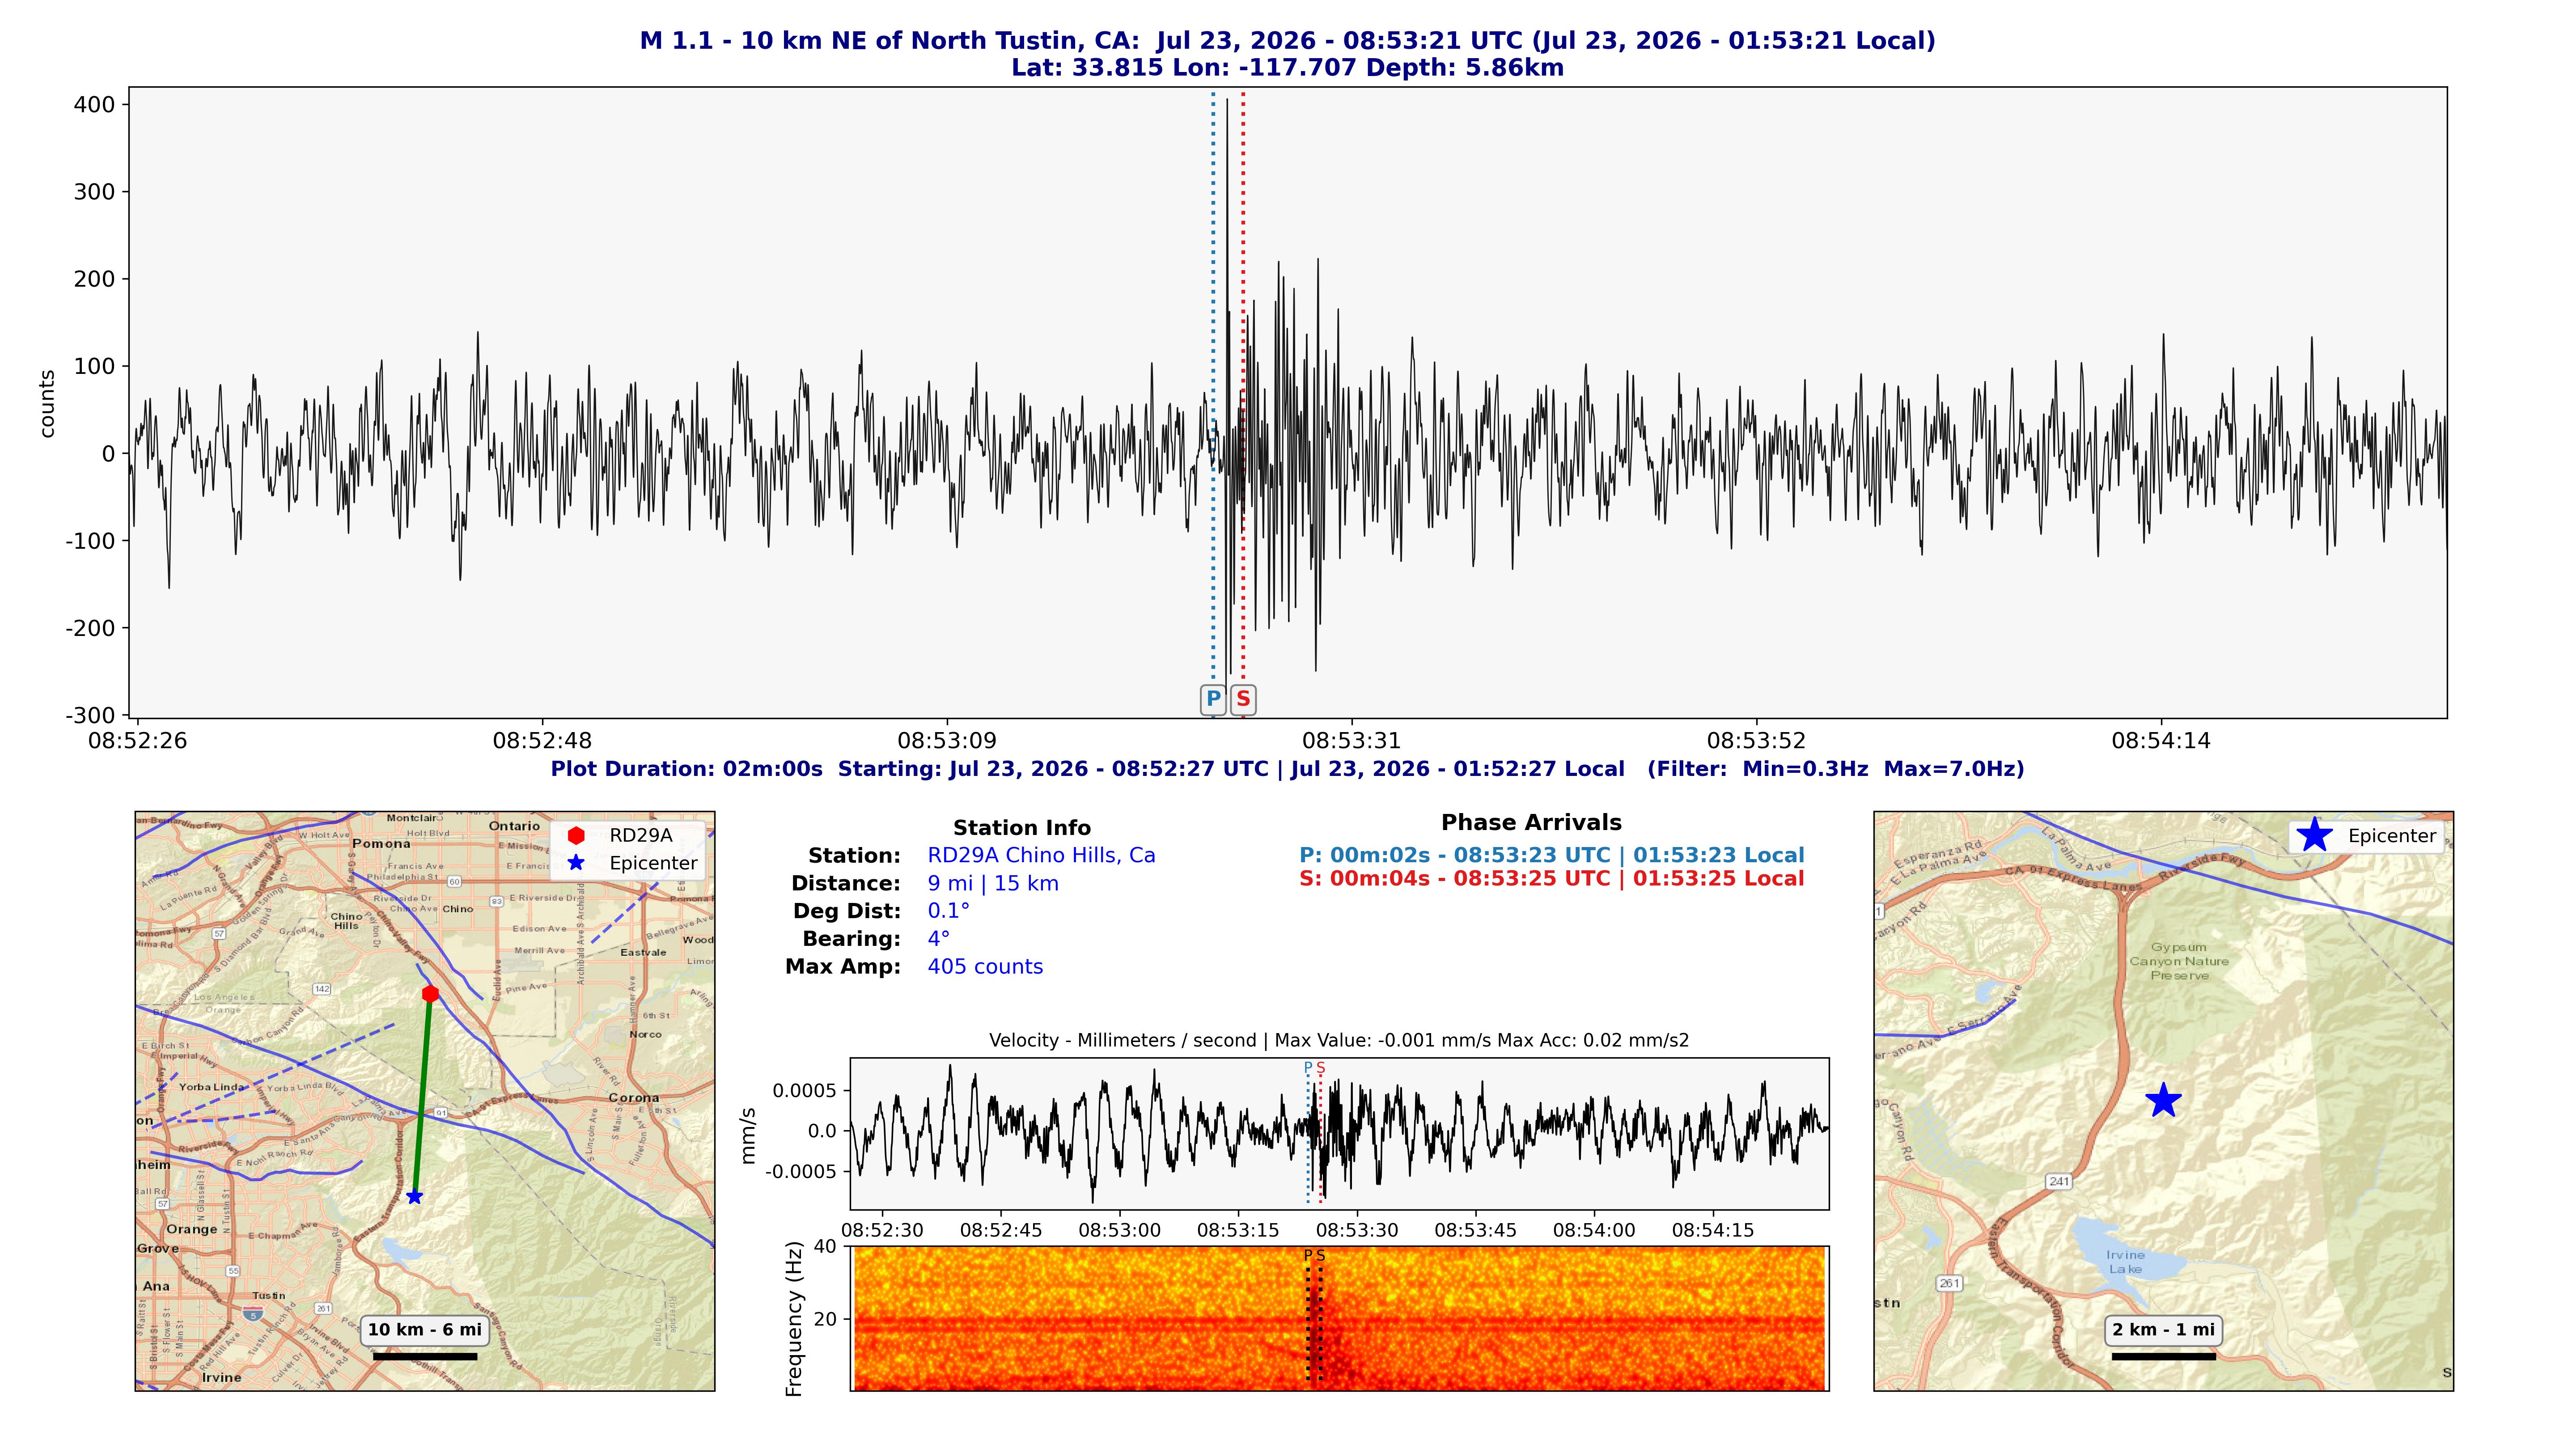Click the 'Irvine Lake' label on the close-up map
Image resolution: width=2576 pixels, height=1449 pixels.
coord(2125,1262)
